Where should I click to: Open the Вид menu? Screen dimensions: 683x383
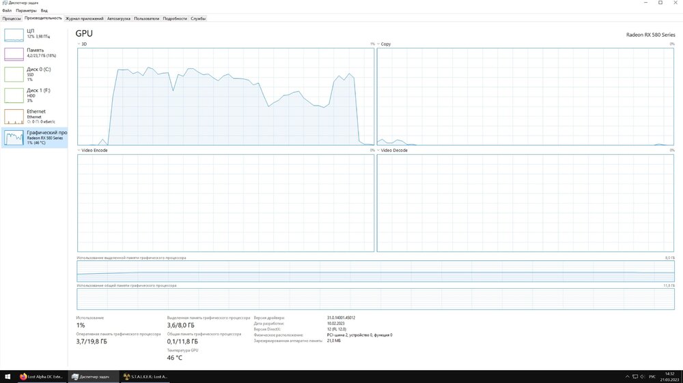[44, 11]
